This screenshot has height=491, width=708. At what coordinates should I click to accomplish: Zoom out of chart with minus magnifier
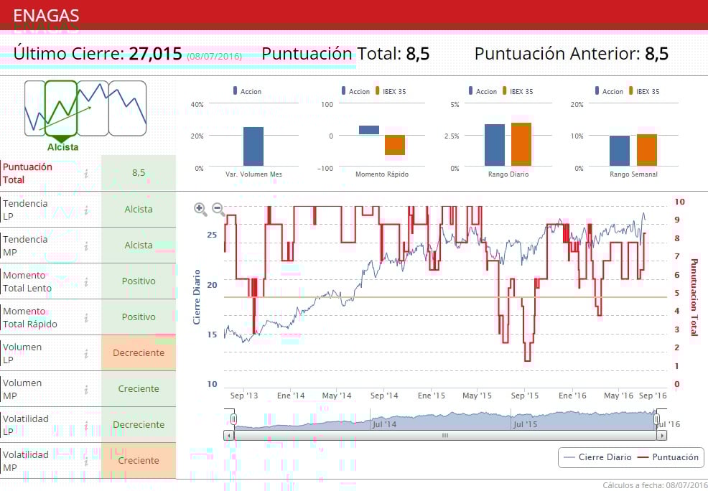click(x=218, y=209)
